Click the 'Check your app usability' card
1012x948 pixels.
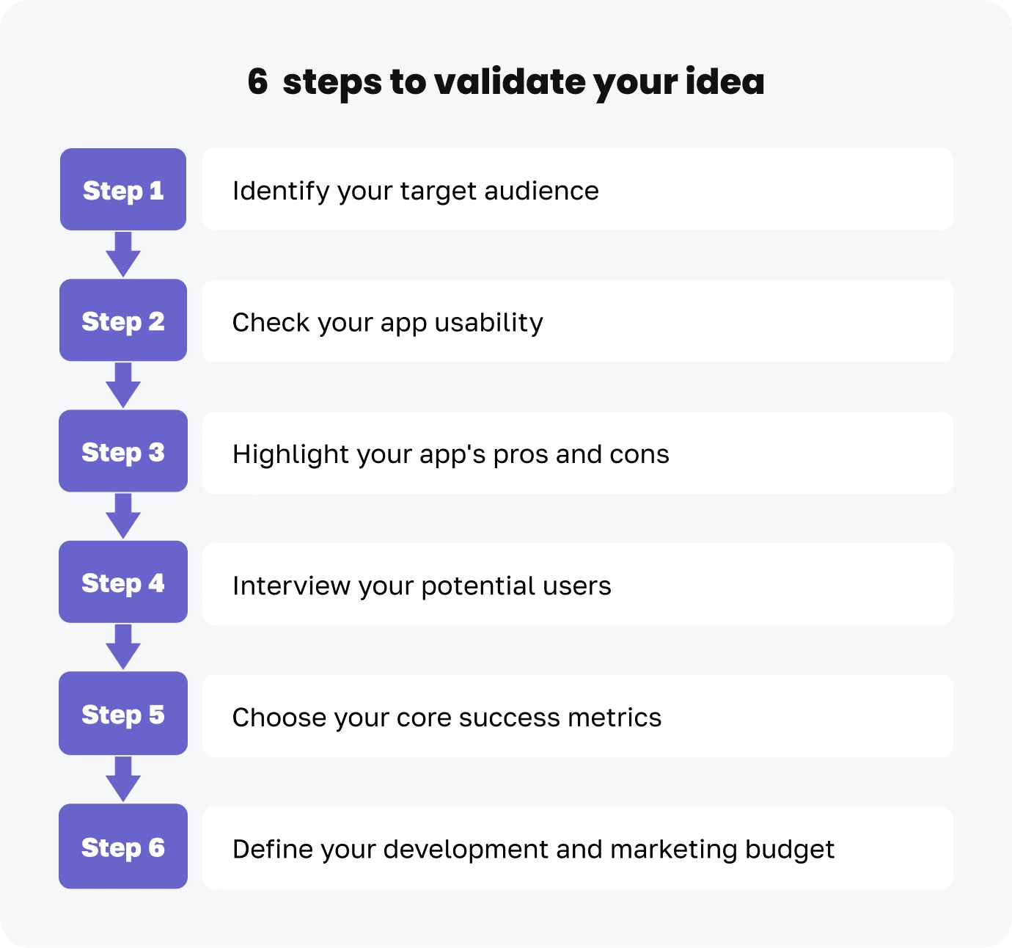(577, 321)
